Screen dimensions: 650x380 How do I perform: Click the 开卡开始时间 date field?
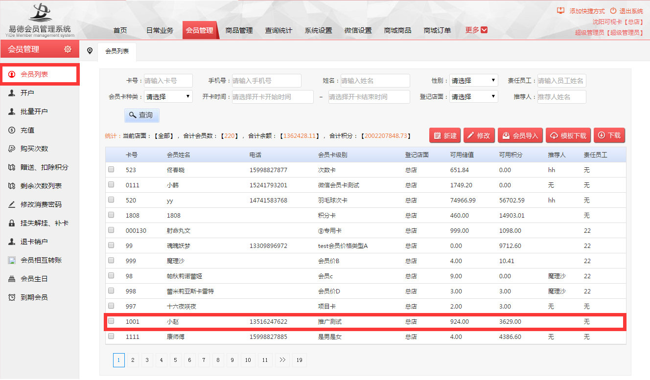click(273, 97)
